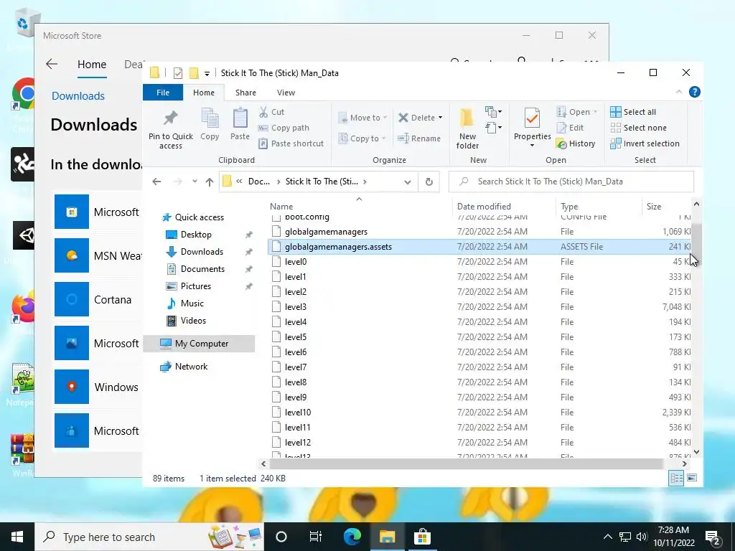Click the Edit ribbon button
Viewport: 735px width, 551px height.
[x=570, y=128]
